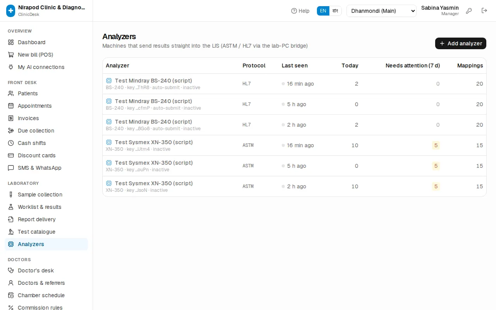Screen dimensions: 496x310
Task: Switch language to EN
Action: pos(323,11)
